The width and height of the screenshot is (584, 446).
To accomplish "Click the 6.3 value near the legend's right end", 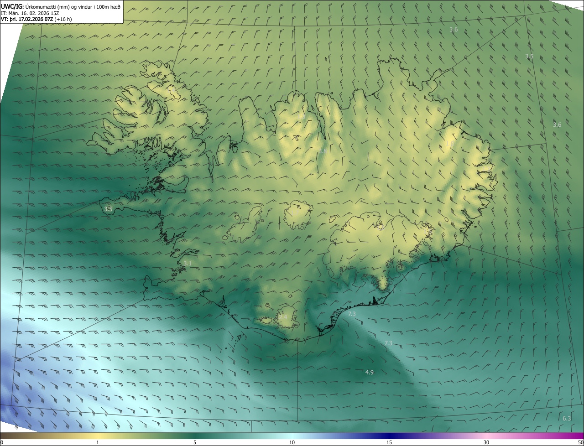I will click(x=567, y=418).
